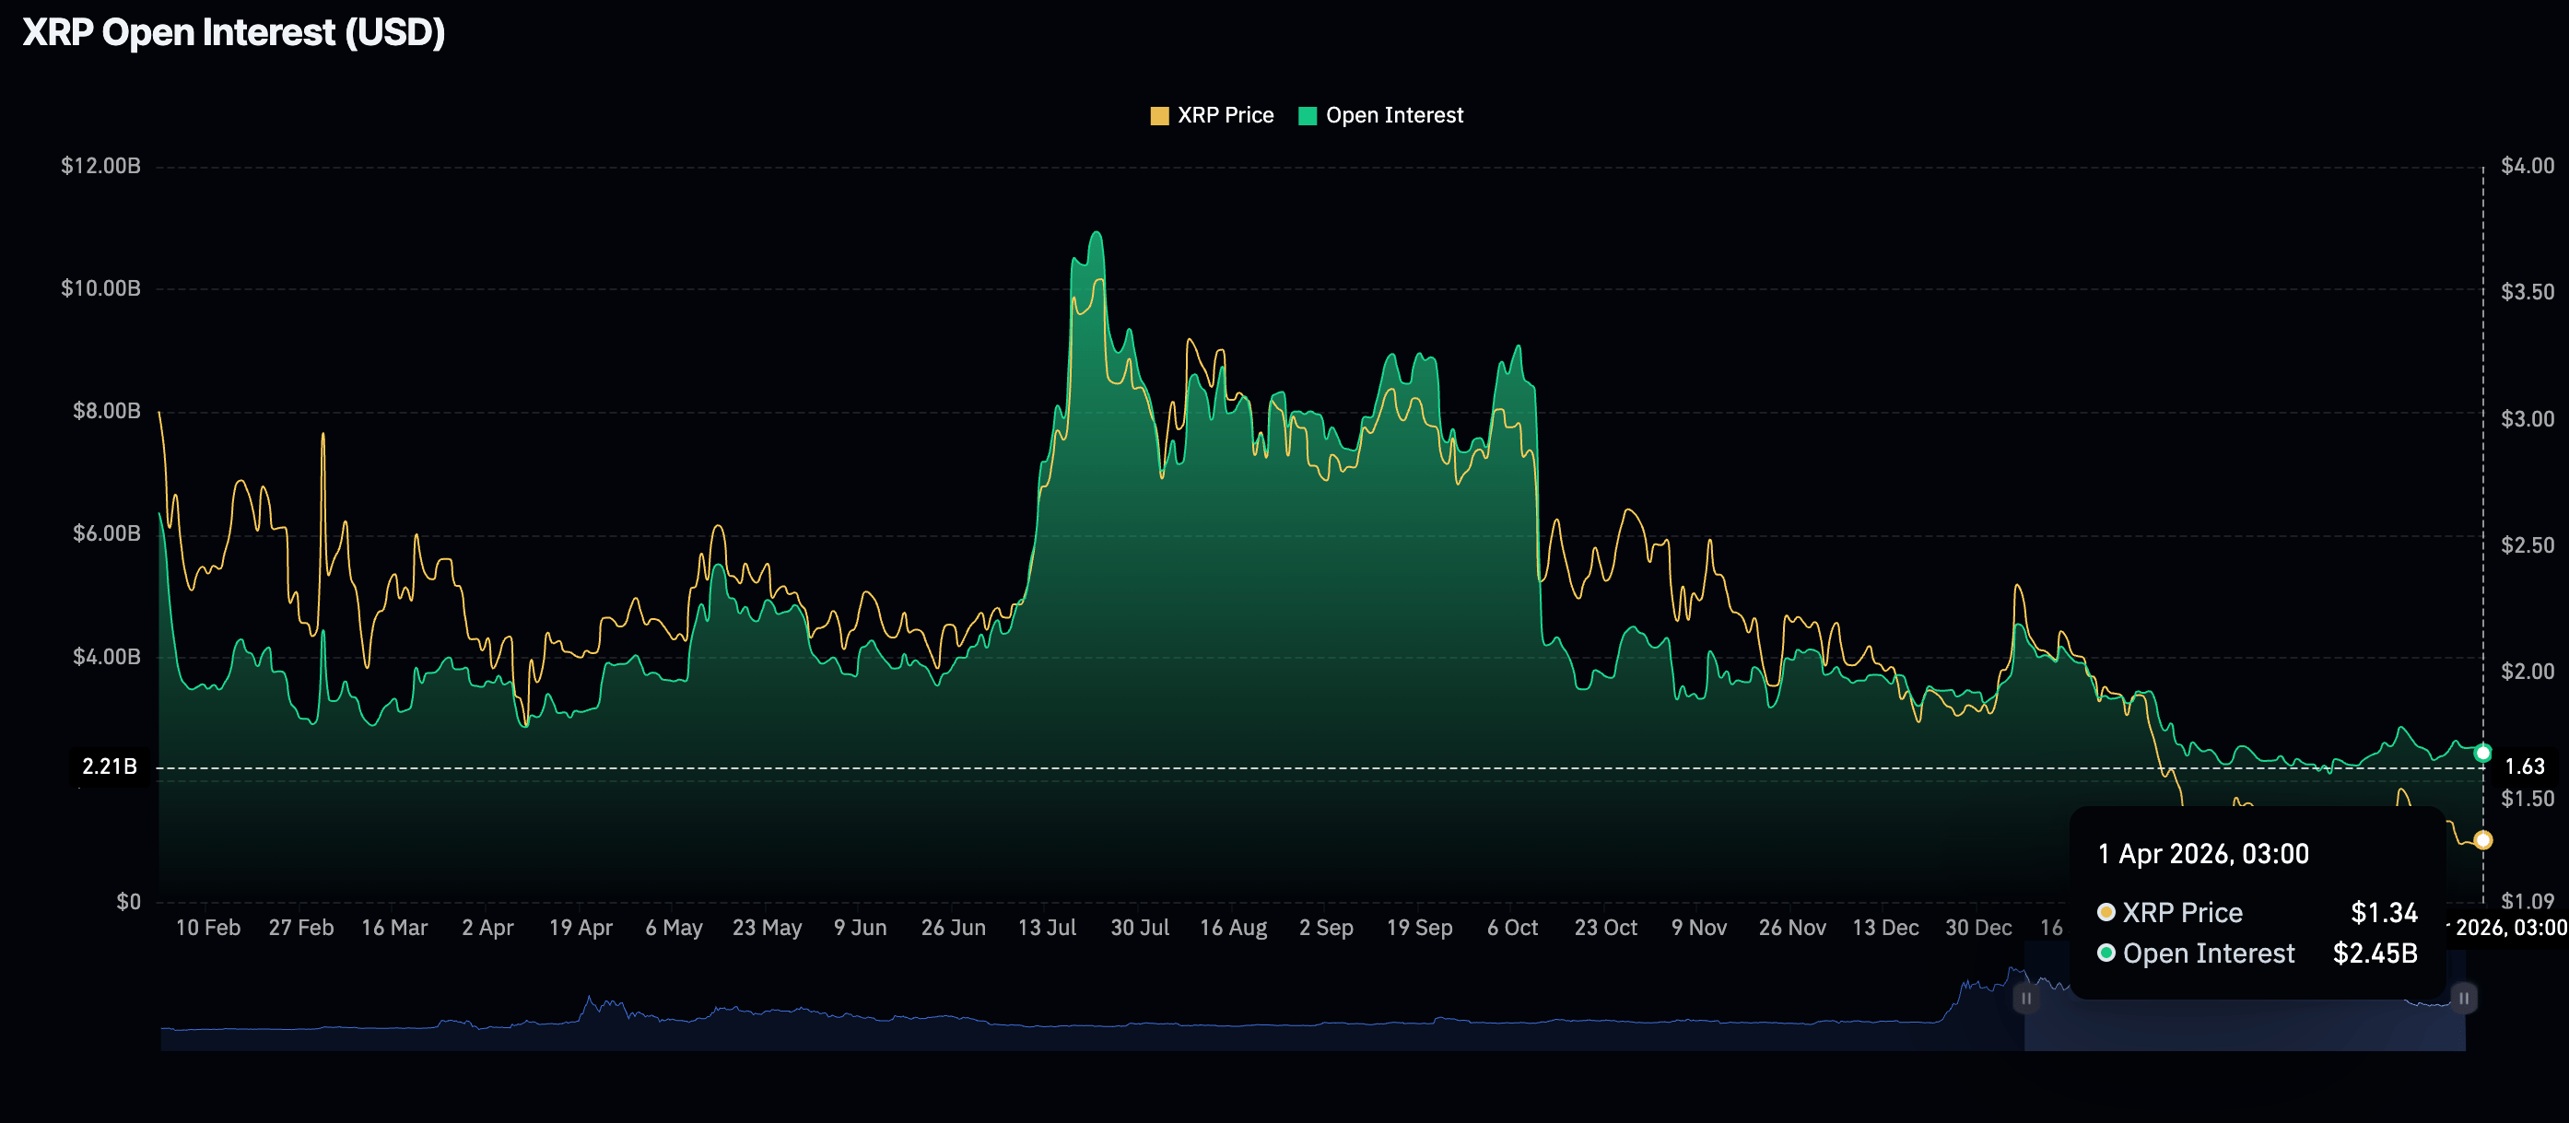This screenshot has width=2569, height=1123.
Task: Click the tooltip date 1 Apr 2026, 03:00
Action: (x=2203, y=855)
